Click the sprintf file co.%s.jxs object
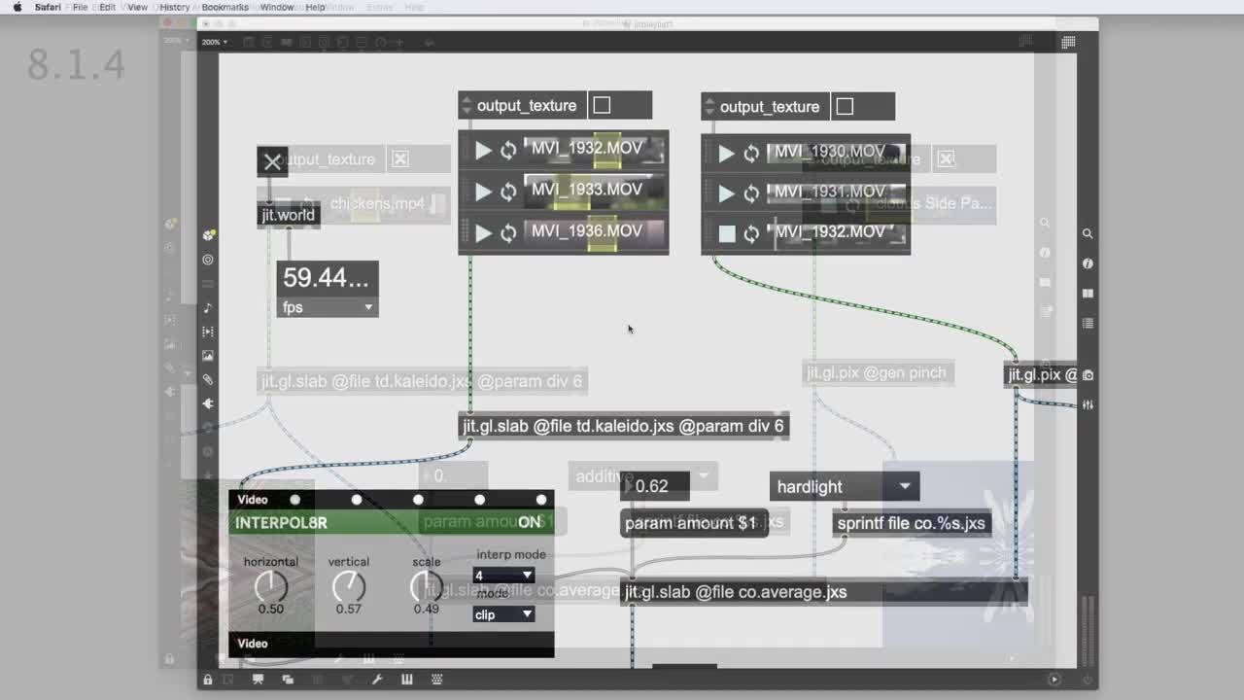 912,523
